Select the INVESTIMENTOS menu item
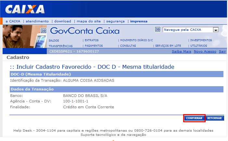Screen dimensions: 228x141 point(201,40)
